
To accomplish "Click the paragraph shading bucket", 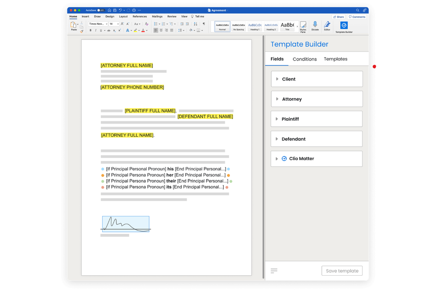I will tap(191, 30).
